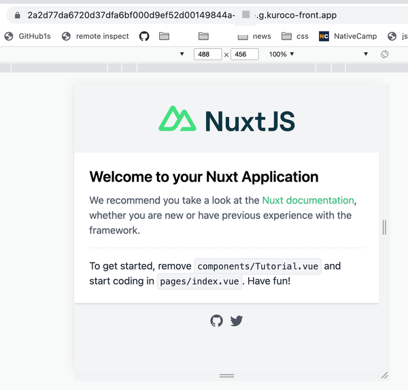
Task: Click the GitHub icon in page footer
Action: click(216, 321)
